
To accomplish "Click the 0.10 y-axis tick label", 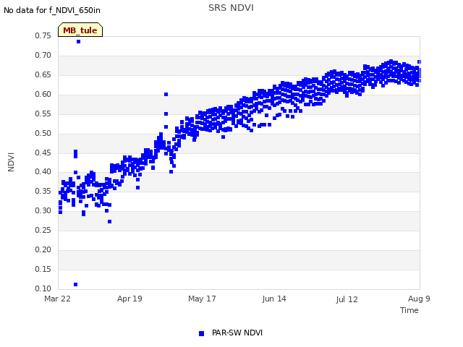I will tap(43, 288).
